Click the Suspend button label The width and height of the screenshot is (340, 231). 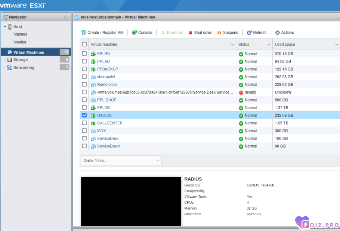click(x=231, y=33)
